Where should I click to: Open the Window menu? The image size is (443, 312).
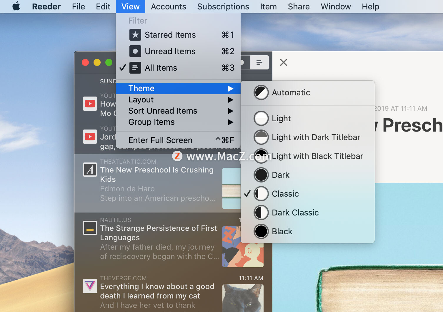click(x=336, y=6)
